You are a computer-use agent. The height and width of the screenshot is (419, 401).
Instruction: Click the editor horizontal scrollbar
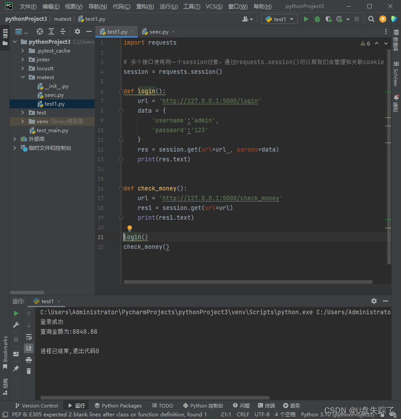coord(248,282)
